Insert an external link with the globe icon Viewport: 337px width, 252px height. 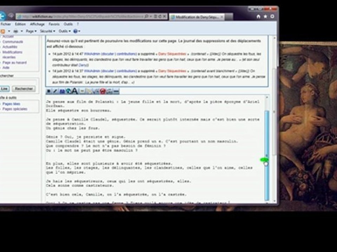pos(68,91)
